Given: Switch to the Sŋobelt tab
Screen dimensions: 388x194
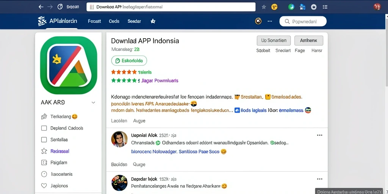Looking at the screenshot, I should point(263,50).
